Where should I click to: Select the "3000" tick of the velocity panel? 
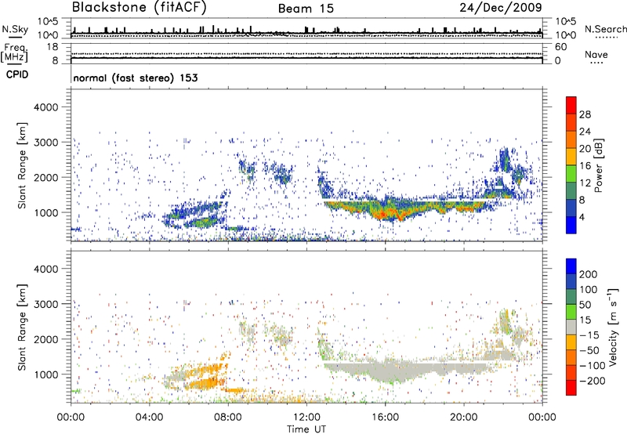pos(45,304)
